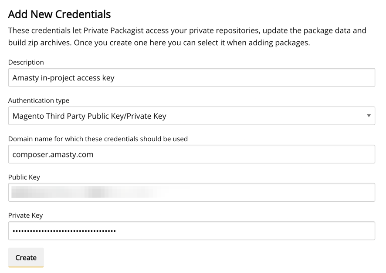
Task: Click inside the Public Key field
Action: (x=270, y=193)
